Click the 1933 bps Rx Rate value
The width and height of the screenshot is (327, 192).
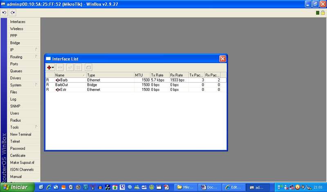(177, 80)
